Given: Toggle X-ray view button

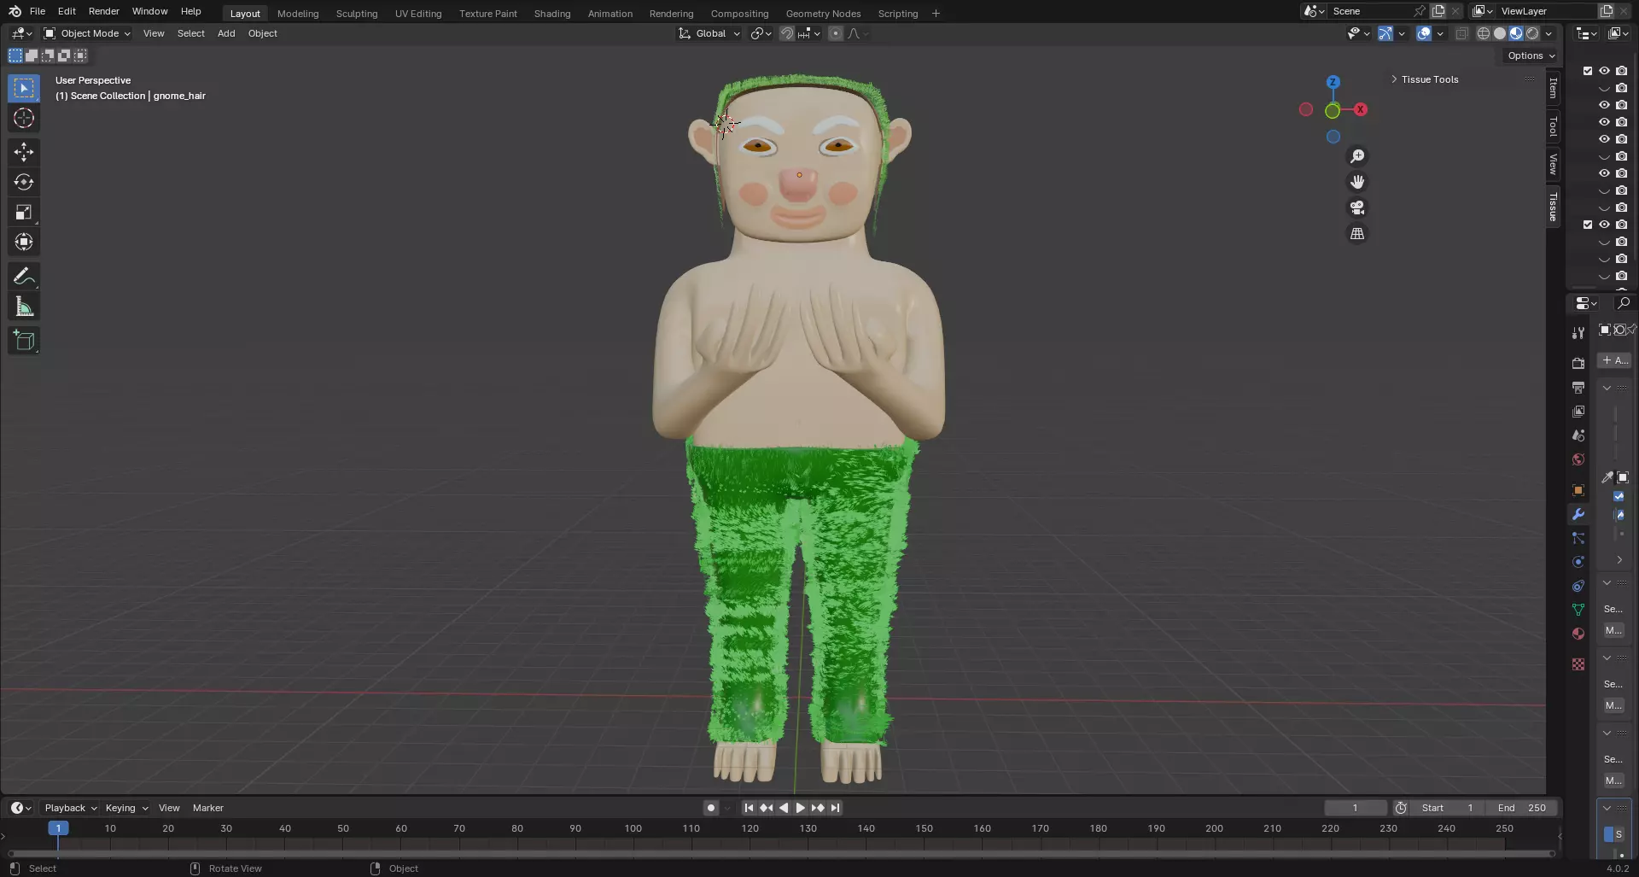Looking at the screenshot, I should click(1461, 33).
